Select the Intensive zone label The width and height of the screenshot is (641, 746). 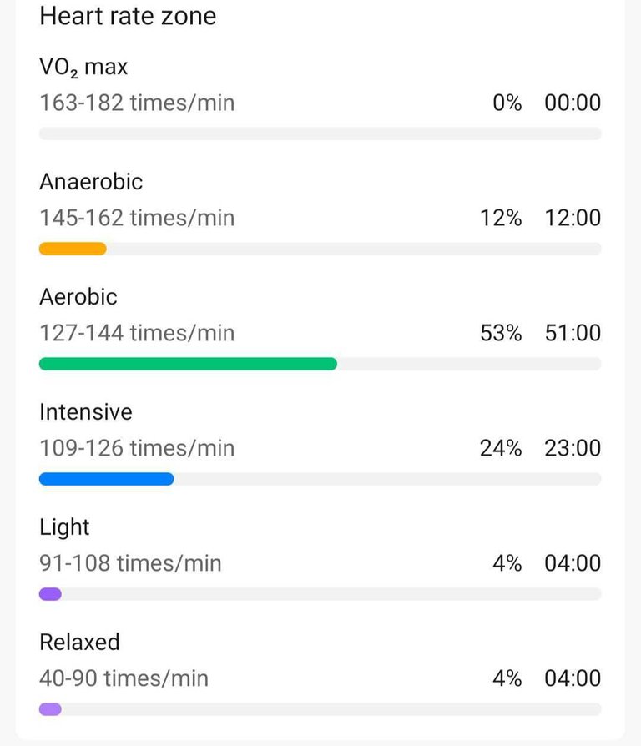pyautogui.click(x=86, y=412)
